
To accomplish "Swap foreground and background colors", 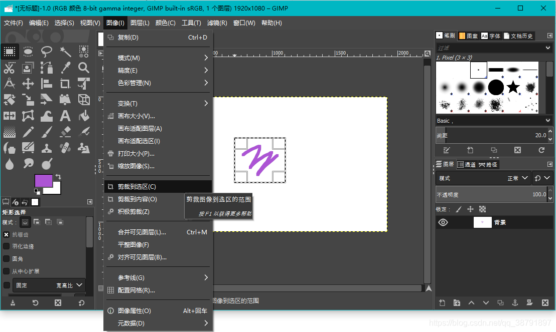I will (x=58, y=176).
